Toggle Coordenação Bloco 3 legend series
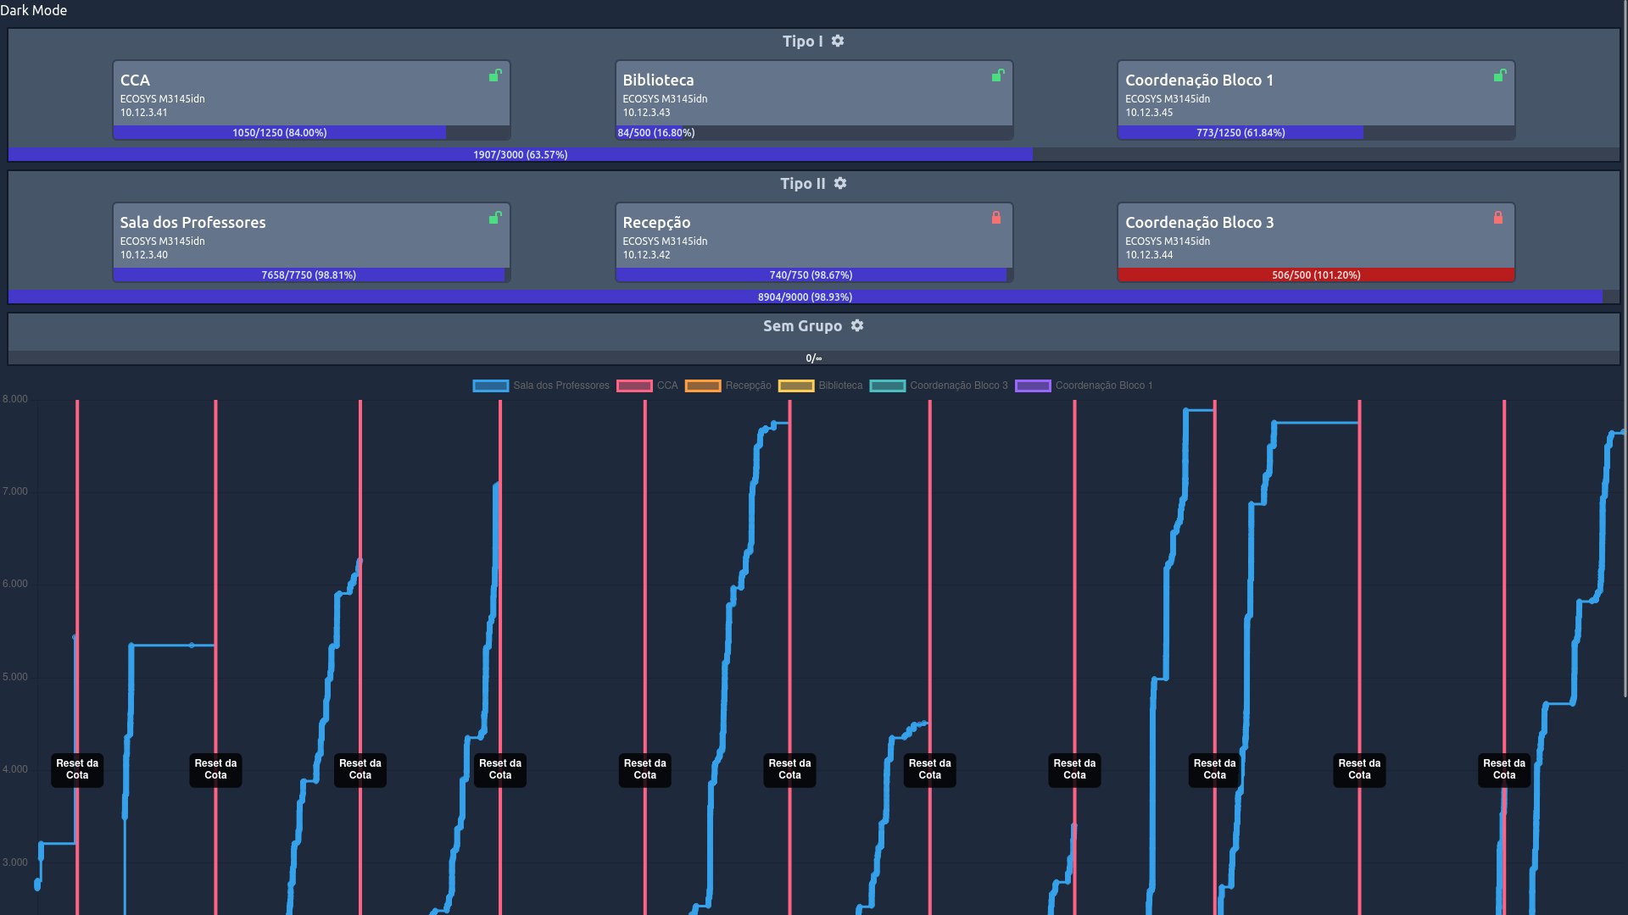The width and height of the screenshot is (1628, 915). [939, 385]
